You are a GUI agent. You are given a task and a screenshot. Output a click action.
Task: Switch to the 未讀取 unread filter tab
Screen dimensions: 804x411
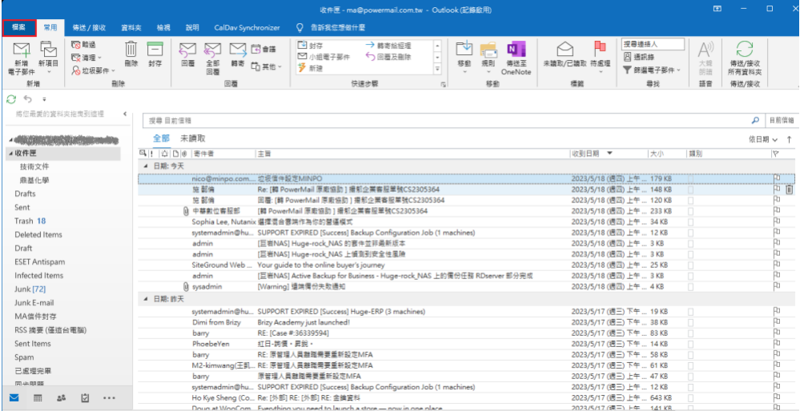193,138
